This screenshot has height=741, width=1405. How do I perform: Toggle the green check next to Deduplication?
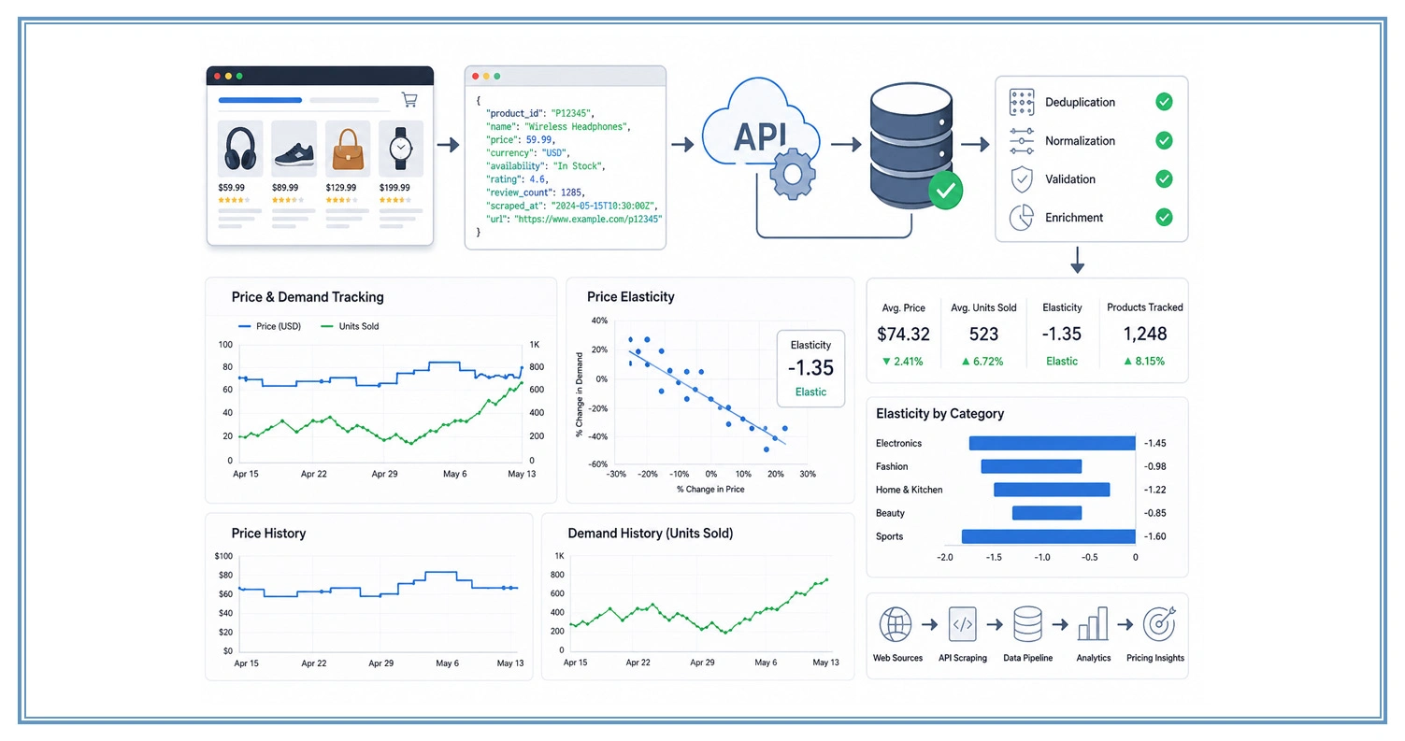pyautogui.click(x=1164, y=102)
